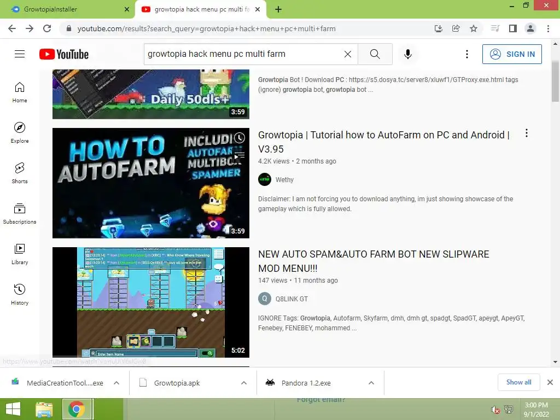Go back in browser
Image resolution: width=560 pixels, height=420 pixels.
(12, 28)
